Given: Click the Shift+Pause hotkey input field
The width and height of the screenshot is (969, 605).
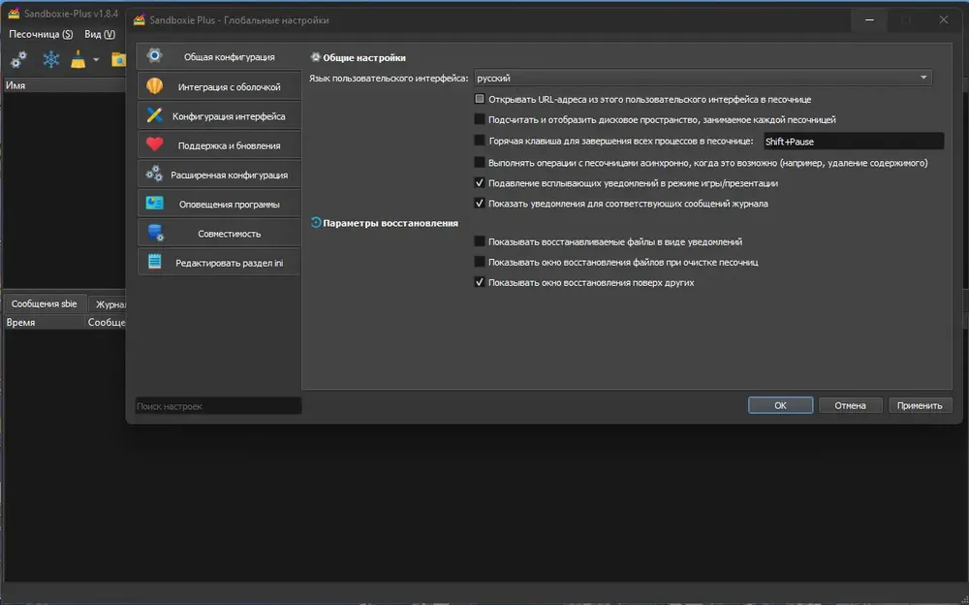Looking at the screenshot, I should (x=854, y=141).
